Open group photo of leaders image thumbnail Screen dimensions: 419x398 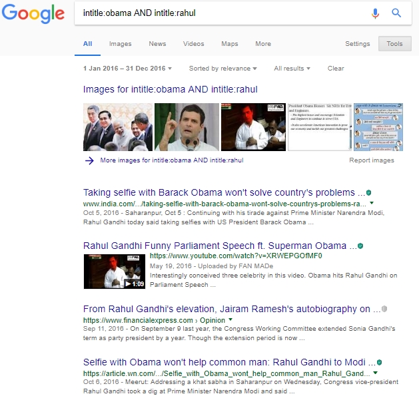click(x=118, y=127)
